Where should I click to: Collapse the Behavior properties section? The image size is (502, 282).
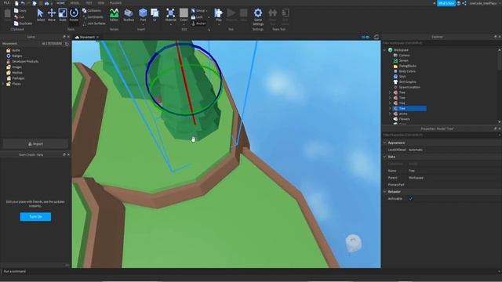pos(385,192)
